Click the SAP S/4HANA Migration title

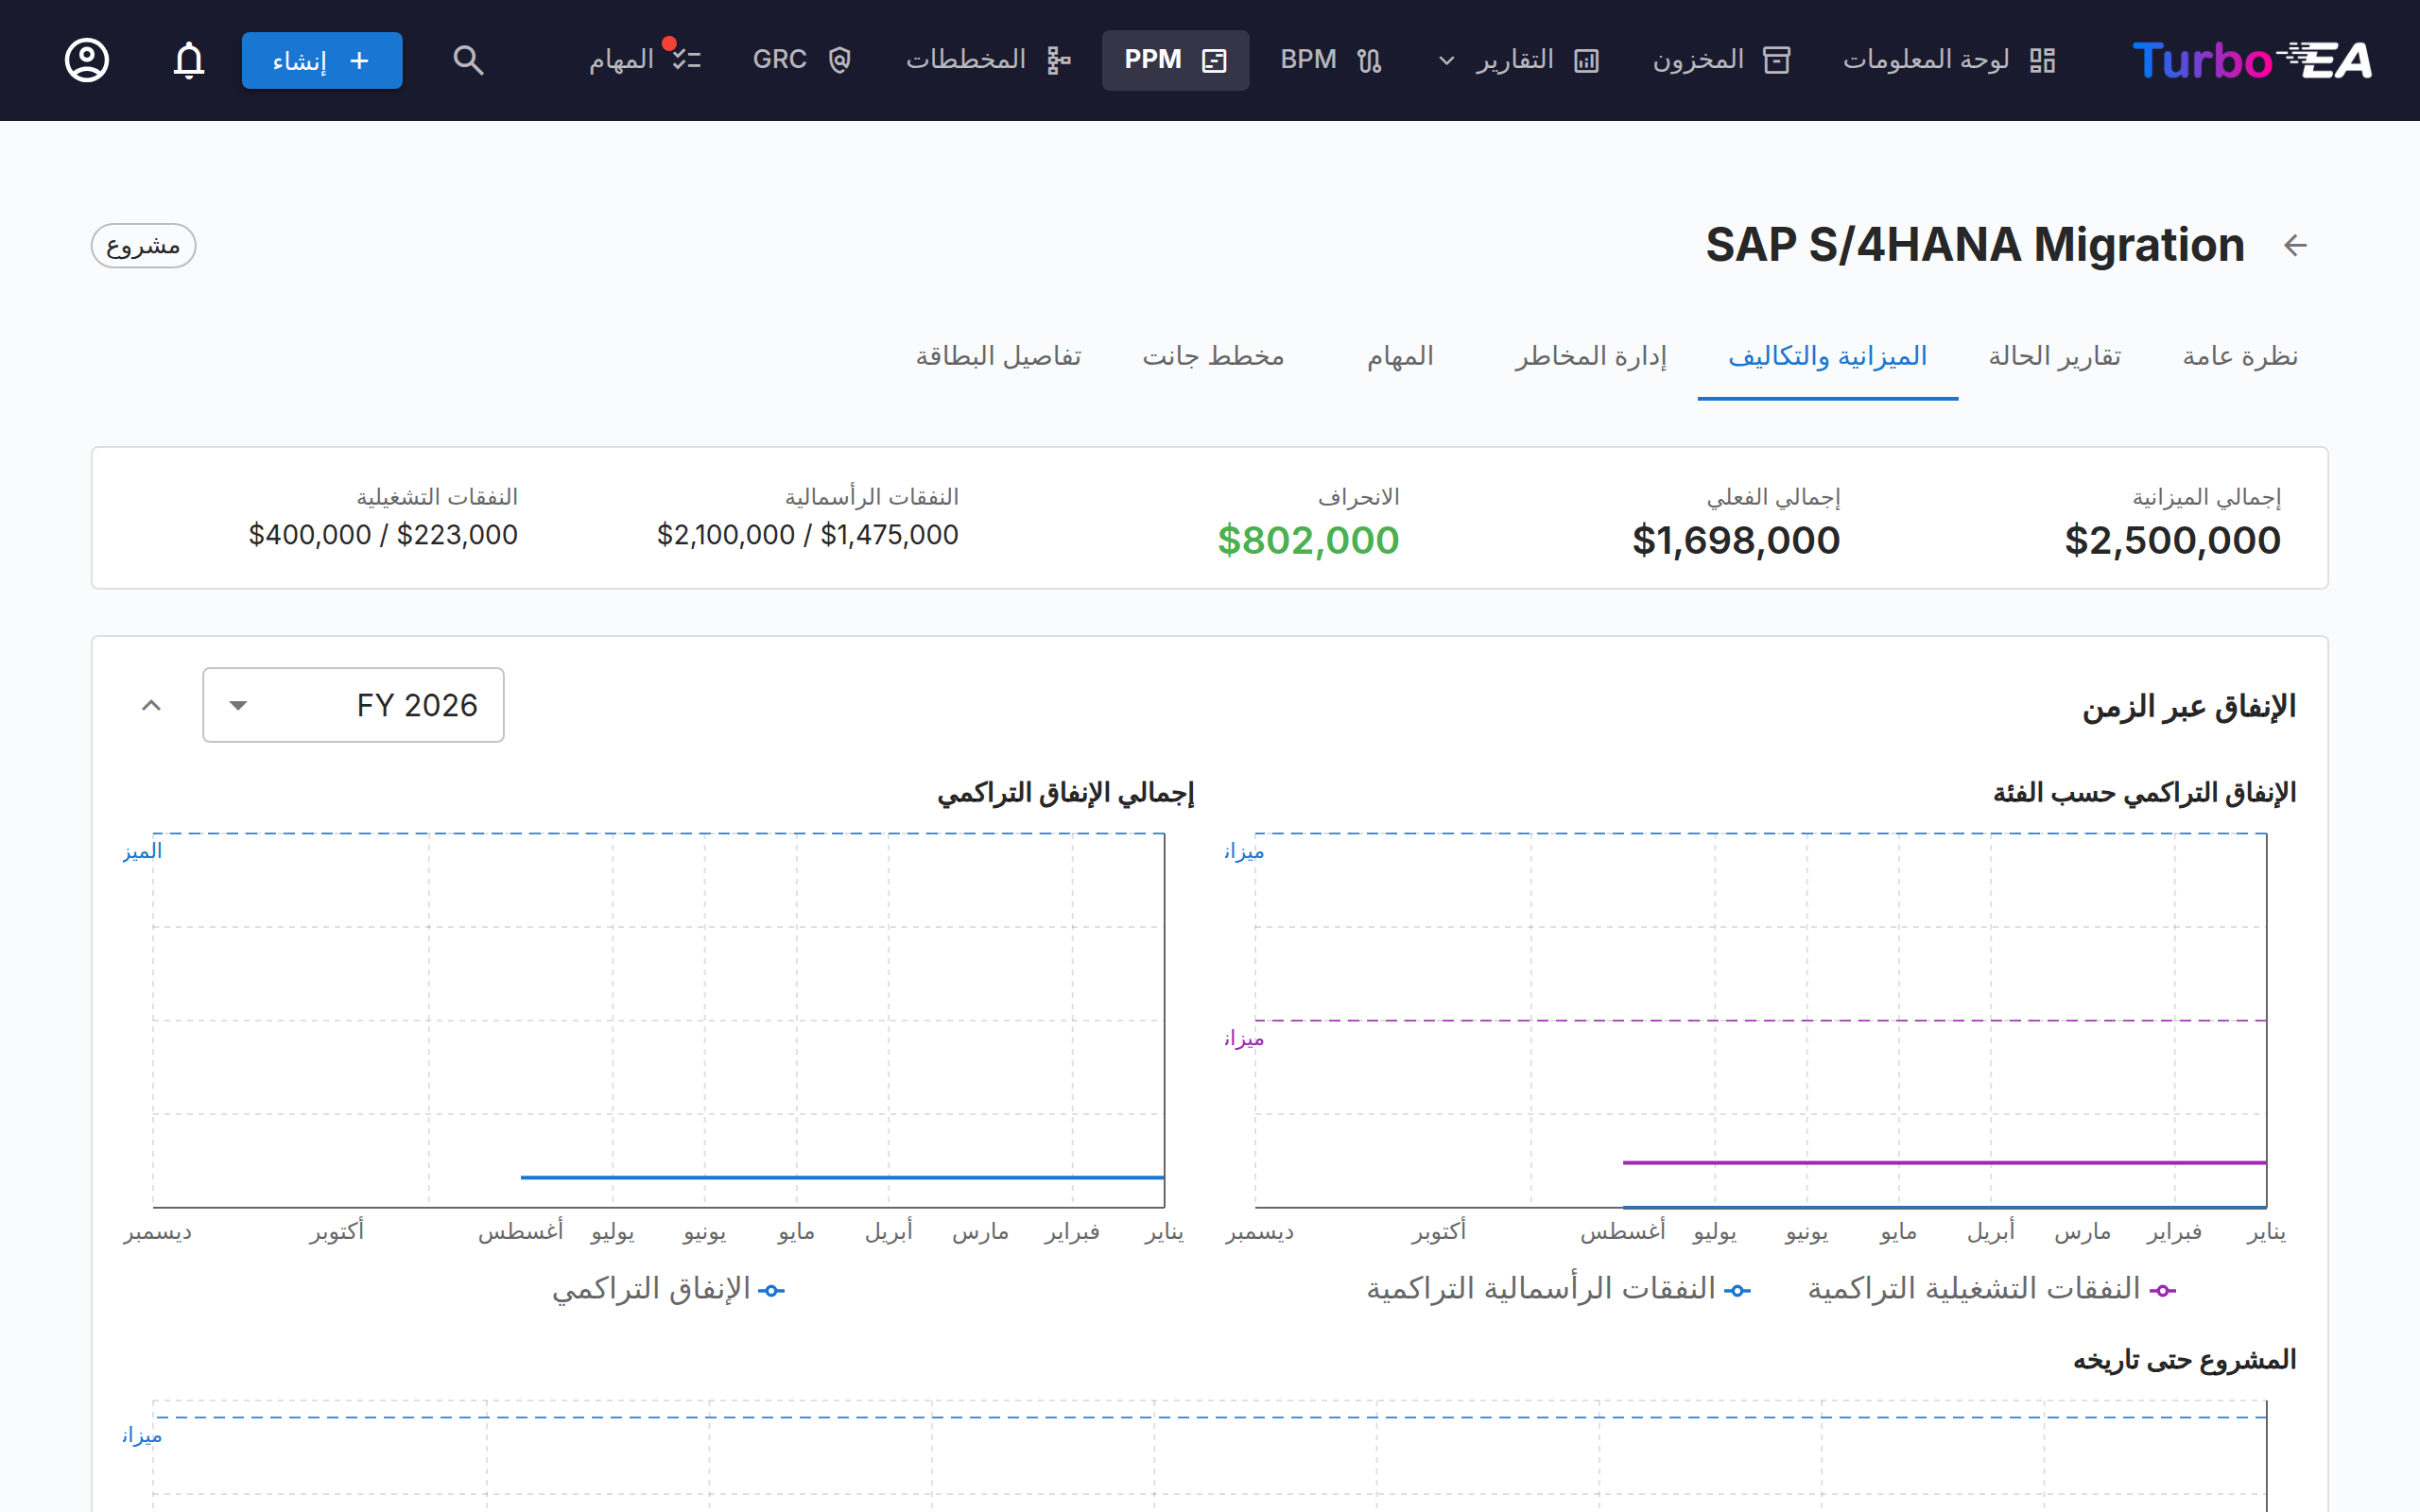pos(1974,245)
